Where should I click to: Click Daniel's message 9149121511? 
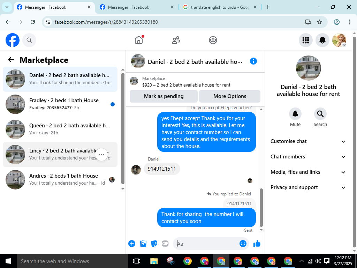click(x=162, y=169)
